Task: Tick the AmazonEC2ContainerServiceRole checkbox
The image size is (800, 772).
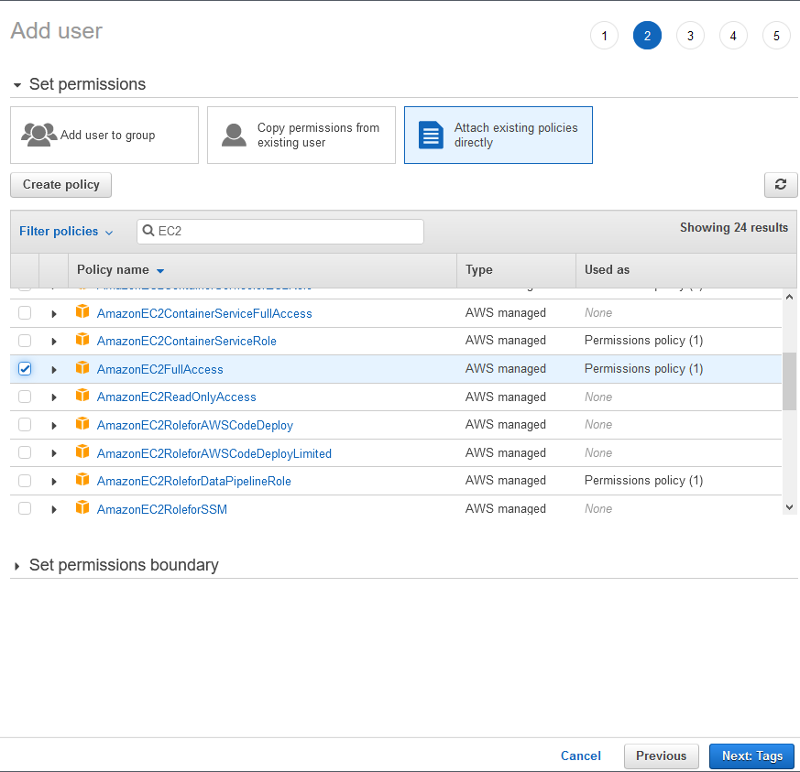Action: pyautogui.click(x=25, y=341)
